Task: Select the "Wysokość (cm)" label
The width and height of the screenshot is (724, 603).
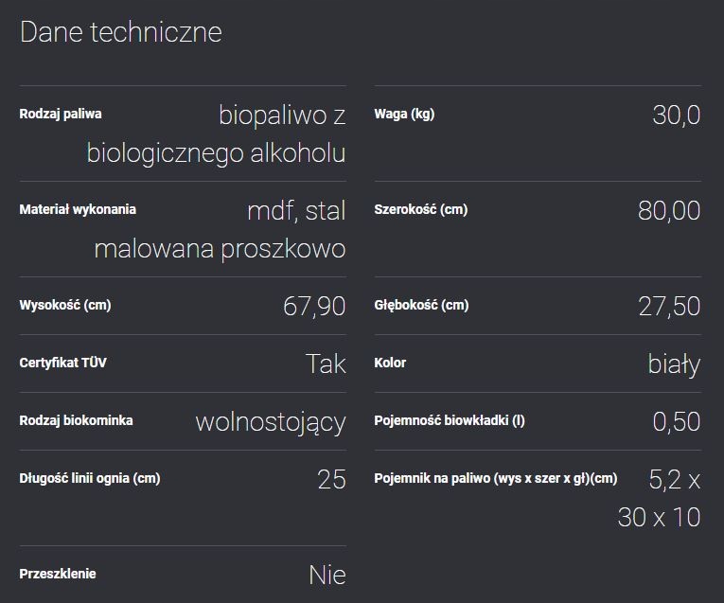Action: [72, 306]
